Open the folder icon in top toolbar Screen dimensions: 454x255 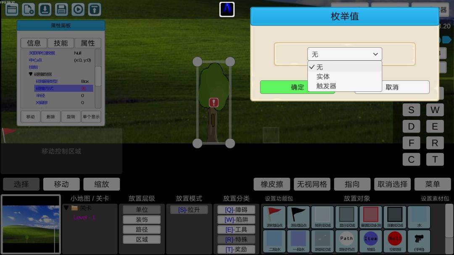12,10
